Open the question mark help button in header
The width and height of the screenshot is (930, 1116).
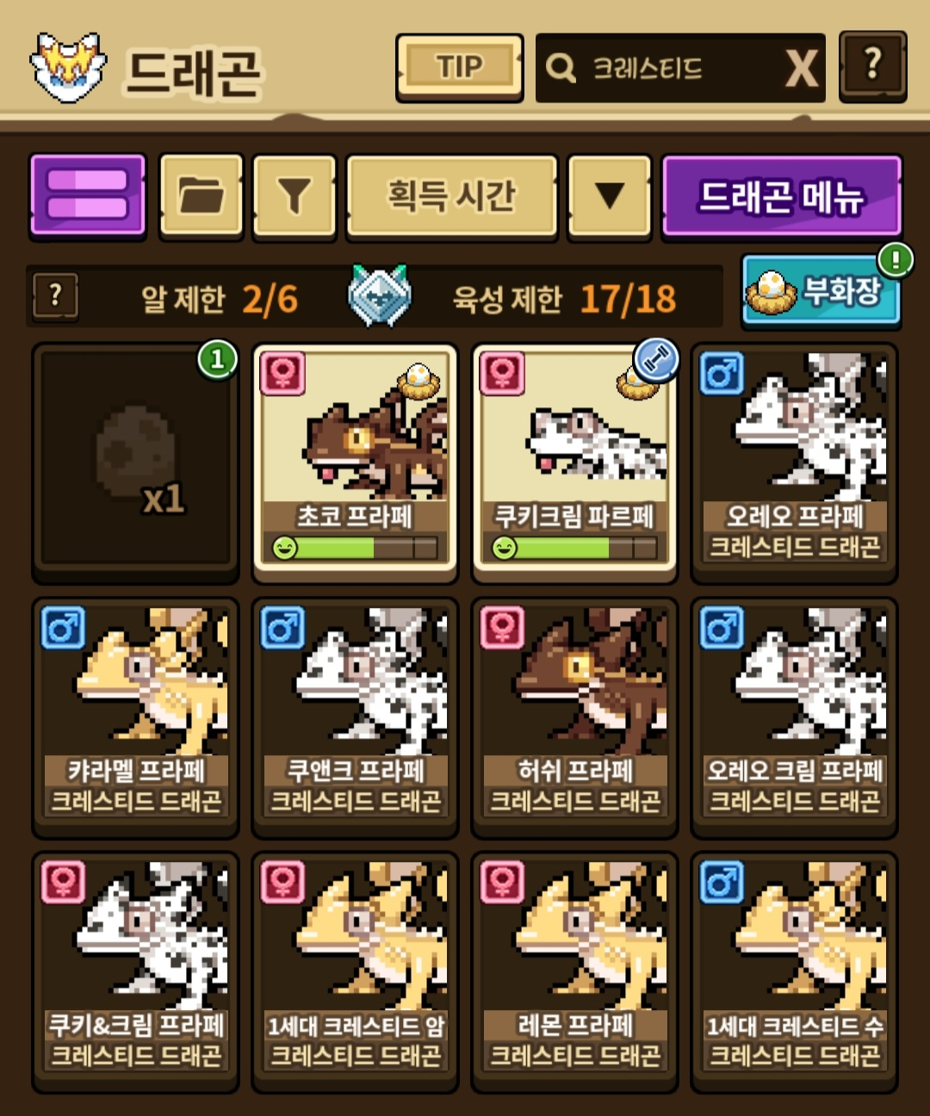point(872,66)
